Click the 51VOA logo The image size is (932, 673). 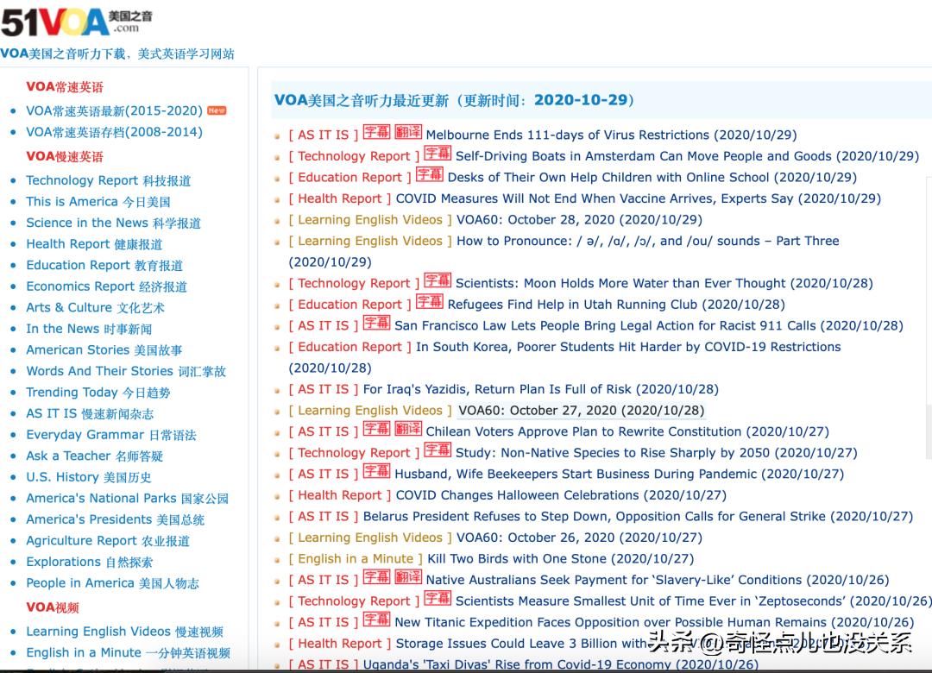[x=69, y=17]
